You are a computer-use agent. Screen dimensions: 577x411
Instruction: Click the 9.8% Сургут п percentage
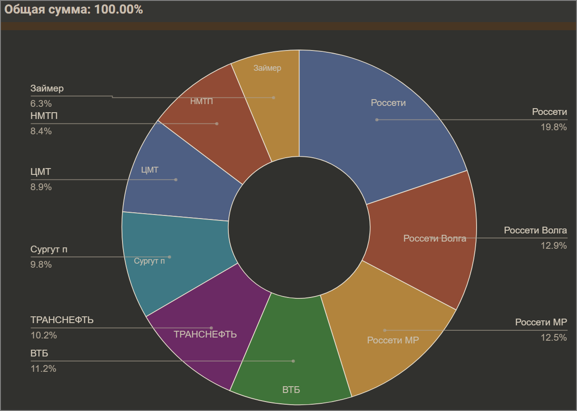click(x=41, y=265)
